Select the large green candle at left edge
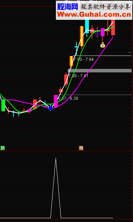This screenshot has width=133, height=222. pyautogui.click(x=3, y=105)
